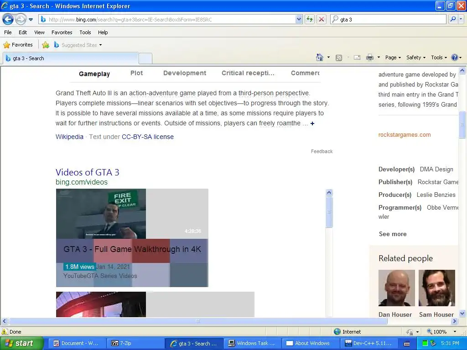Click the Windows start button
The image size is (467, 350).
click(21, 344)
